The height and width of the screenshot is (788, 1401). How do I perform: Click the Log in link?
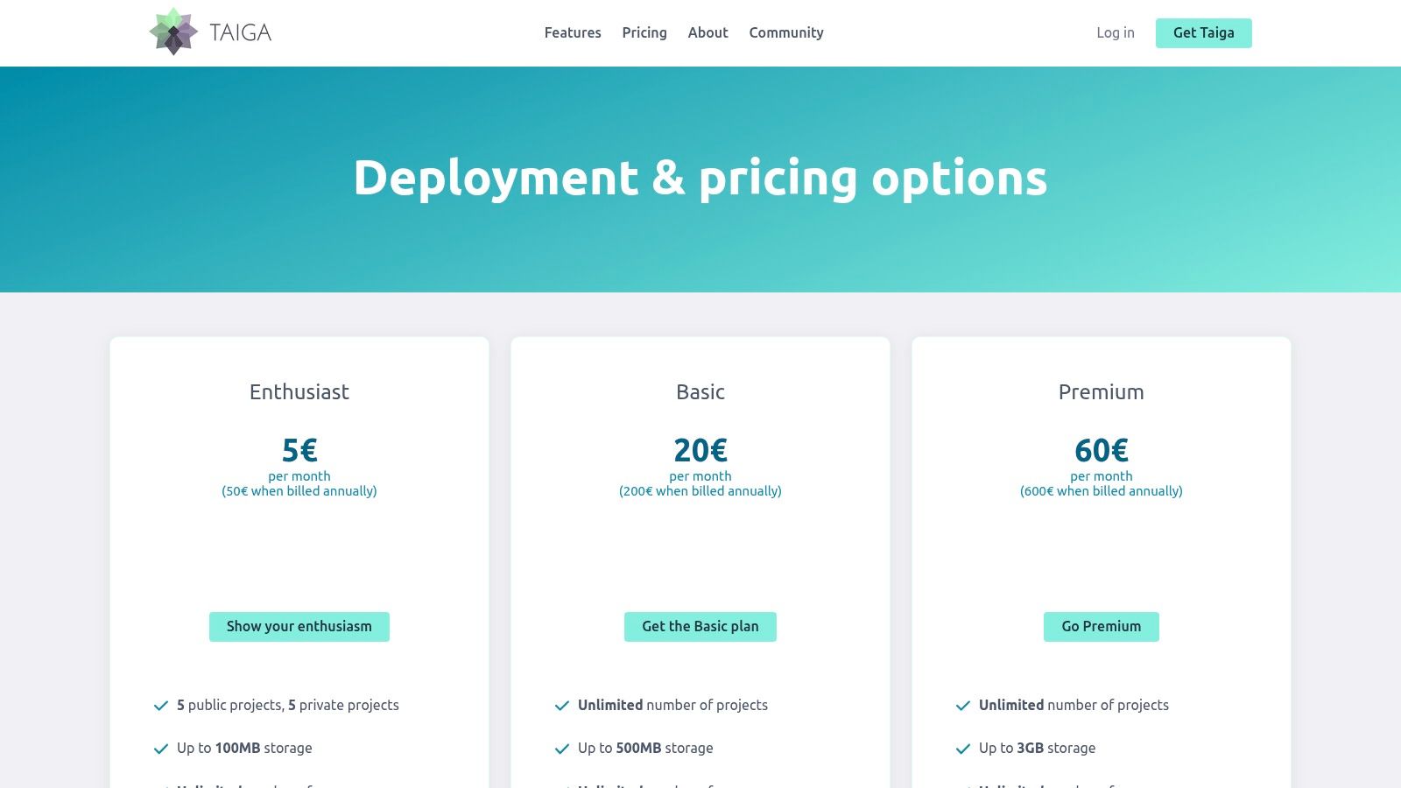pyautogui.click(x=1116, y=32)
